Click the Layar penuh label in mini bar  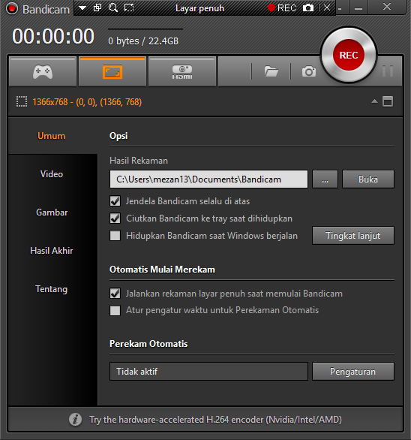point(199,8)
